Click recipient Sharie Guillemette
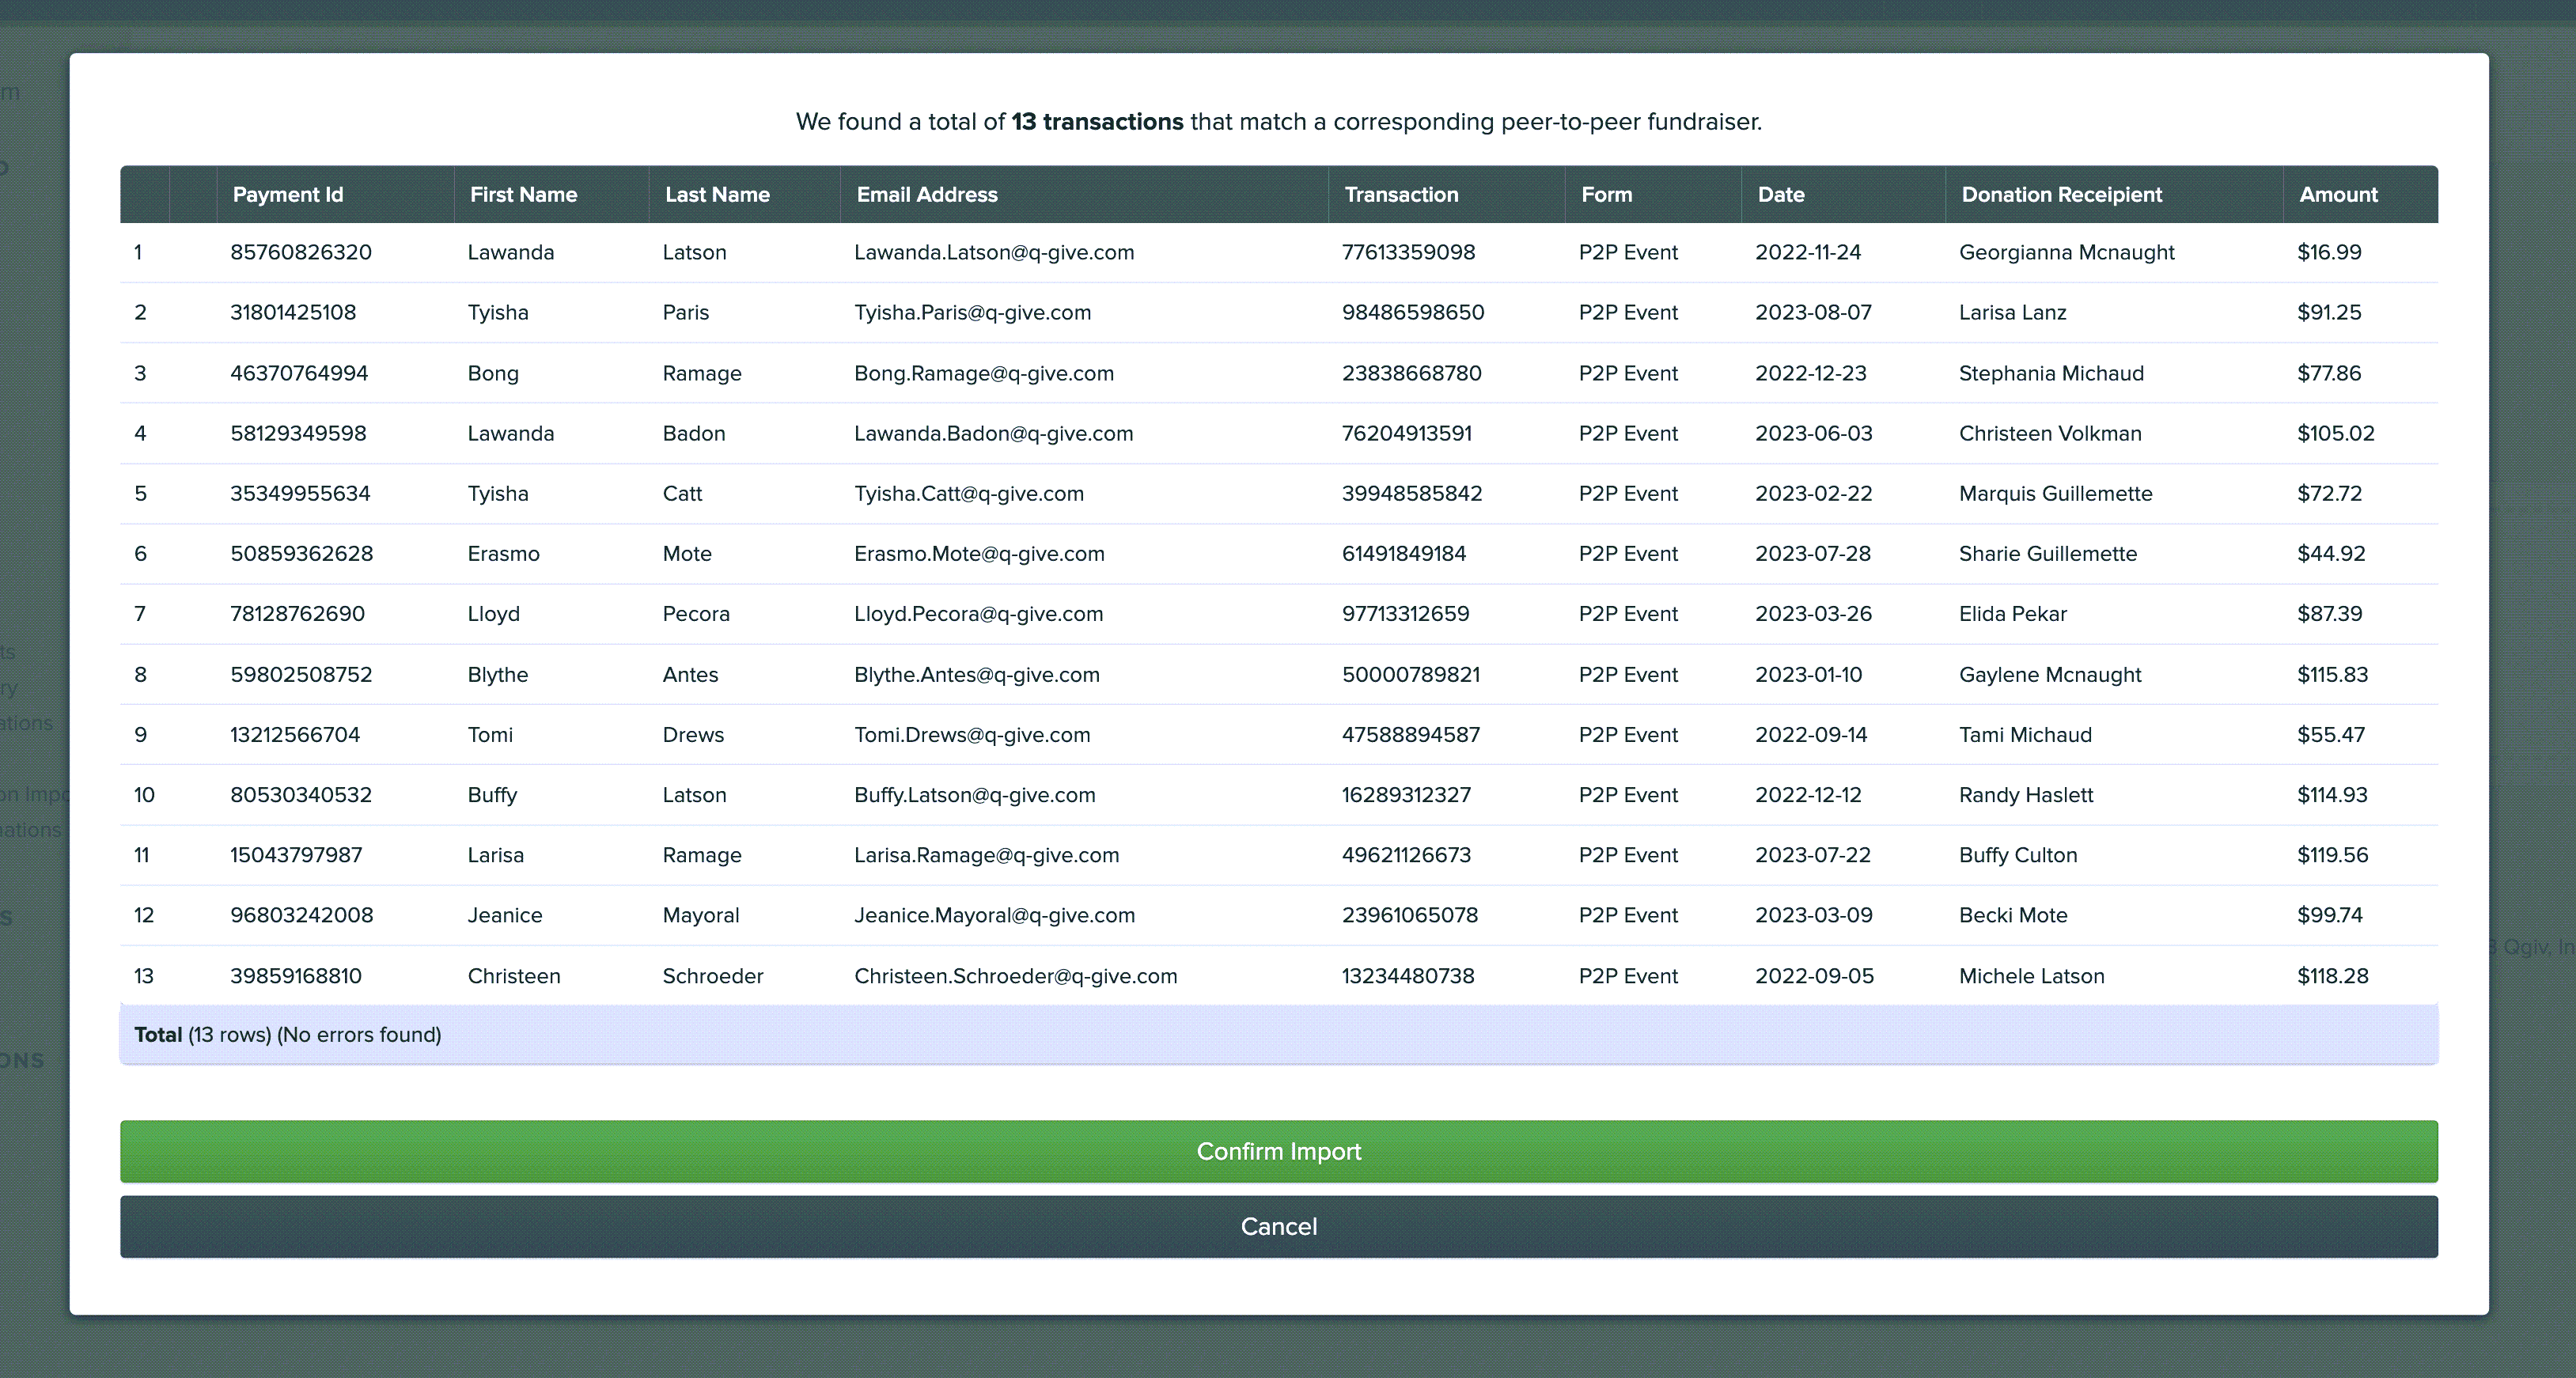This screenshot has height=1378, width=2576. (2048, 553)
